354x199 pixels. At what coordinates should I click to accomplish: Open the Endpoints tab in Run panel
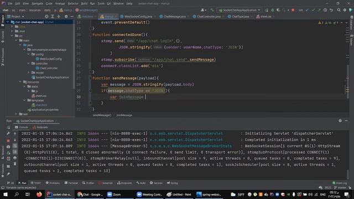(x=40, y=127)
